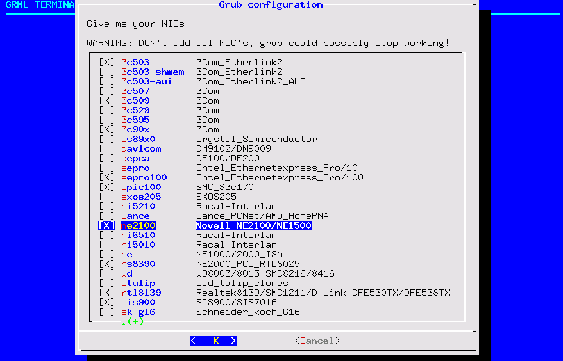563x361 pixels.
Task: Click the WD8003/8013_SMC8216/8416 description
Action: click(265, 273)
